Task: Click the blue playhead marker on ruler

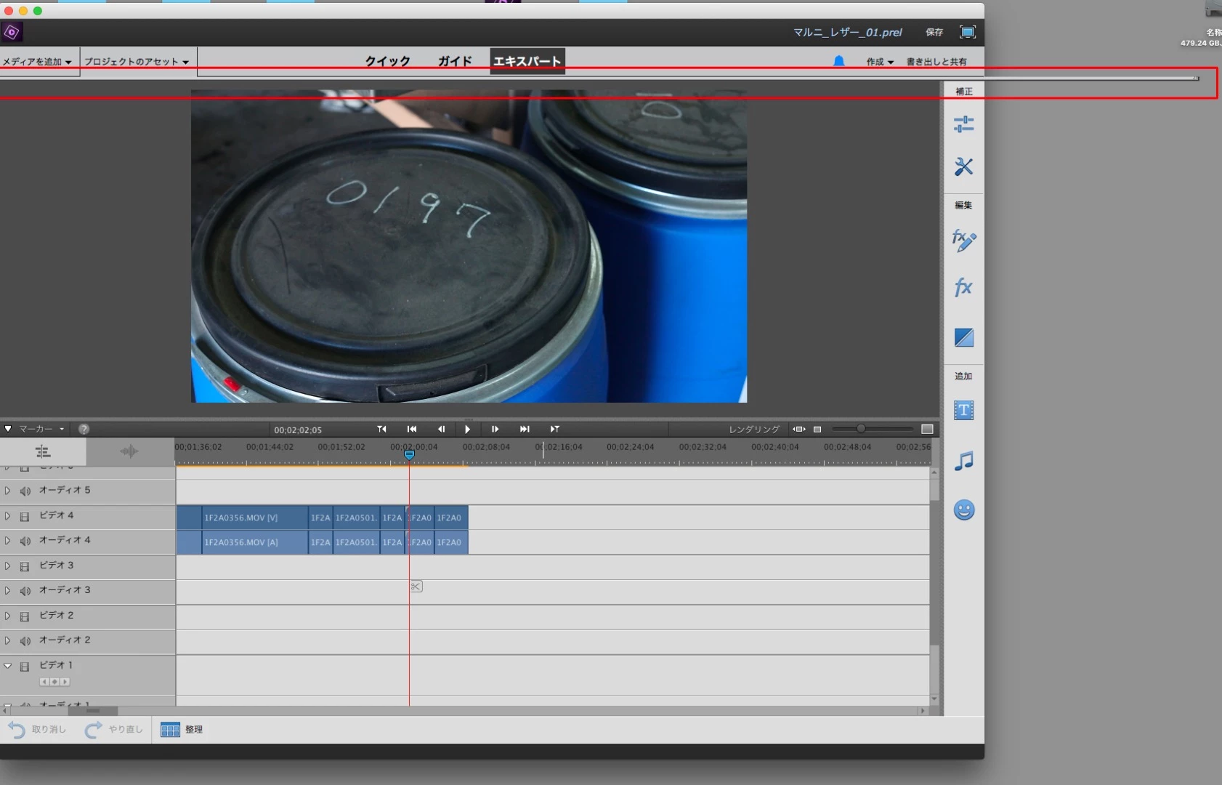Action: coord(409,455)
